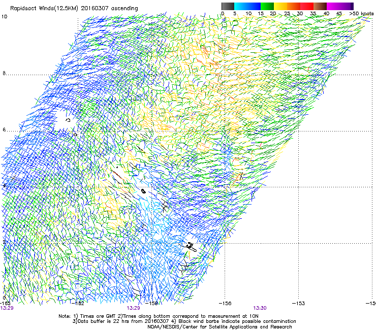Viewport: 376px width, 330px height.
Task: Pick the red 30-35 knots color segment
Action: [x=307, y=6]
